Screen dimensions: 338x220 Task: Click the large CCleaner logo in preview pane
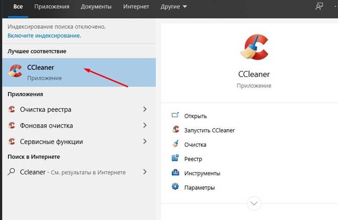tap(254, 47)
